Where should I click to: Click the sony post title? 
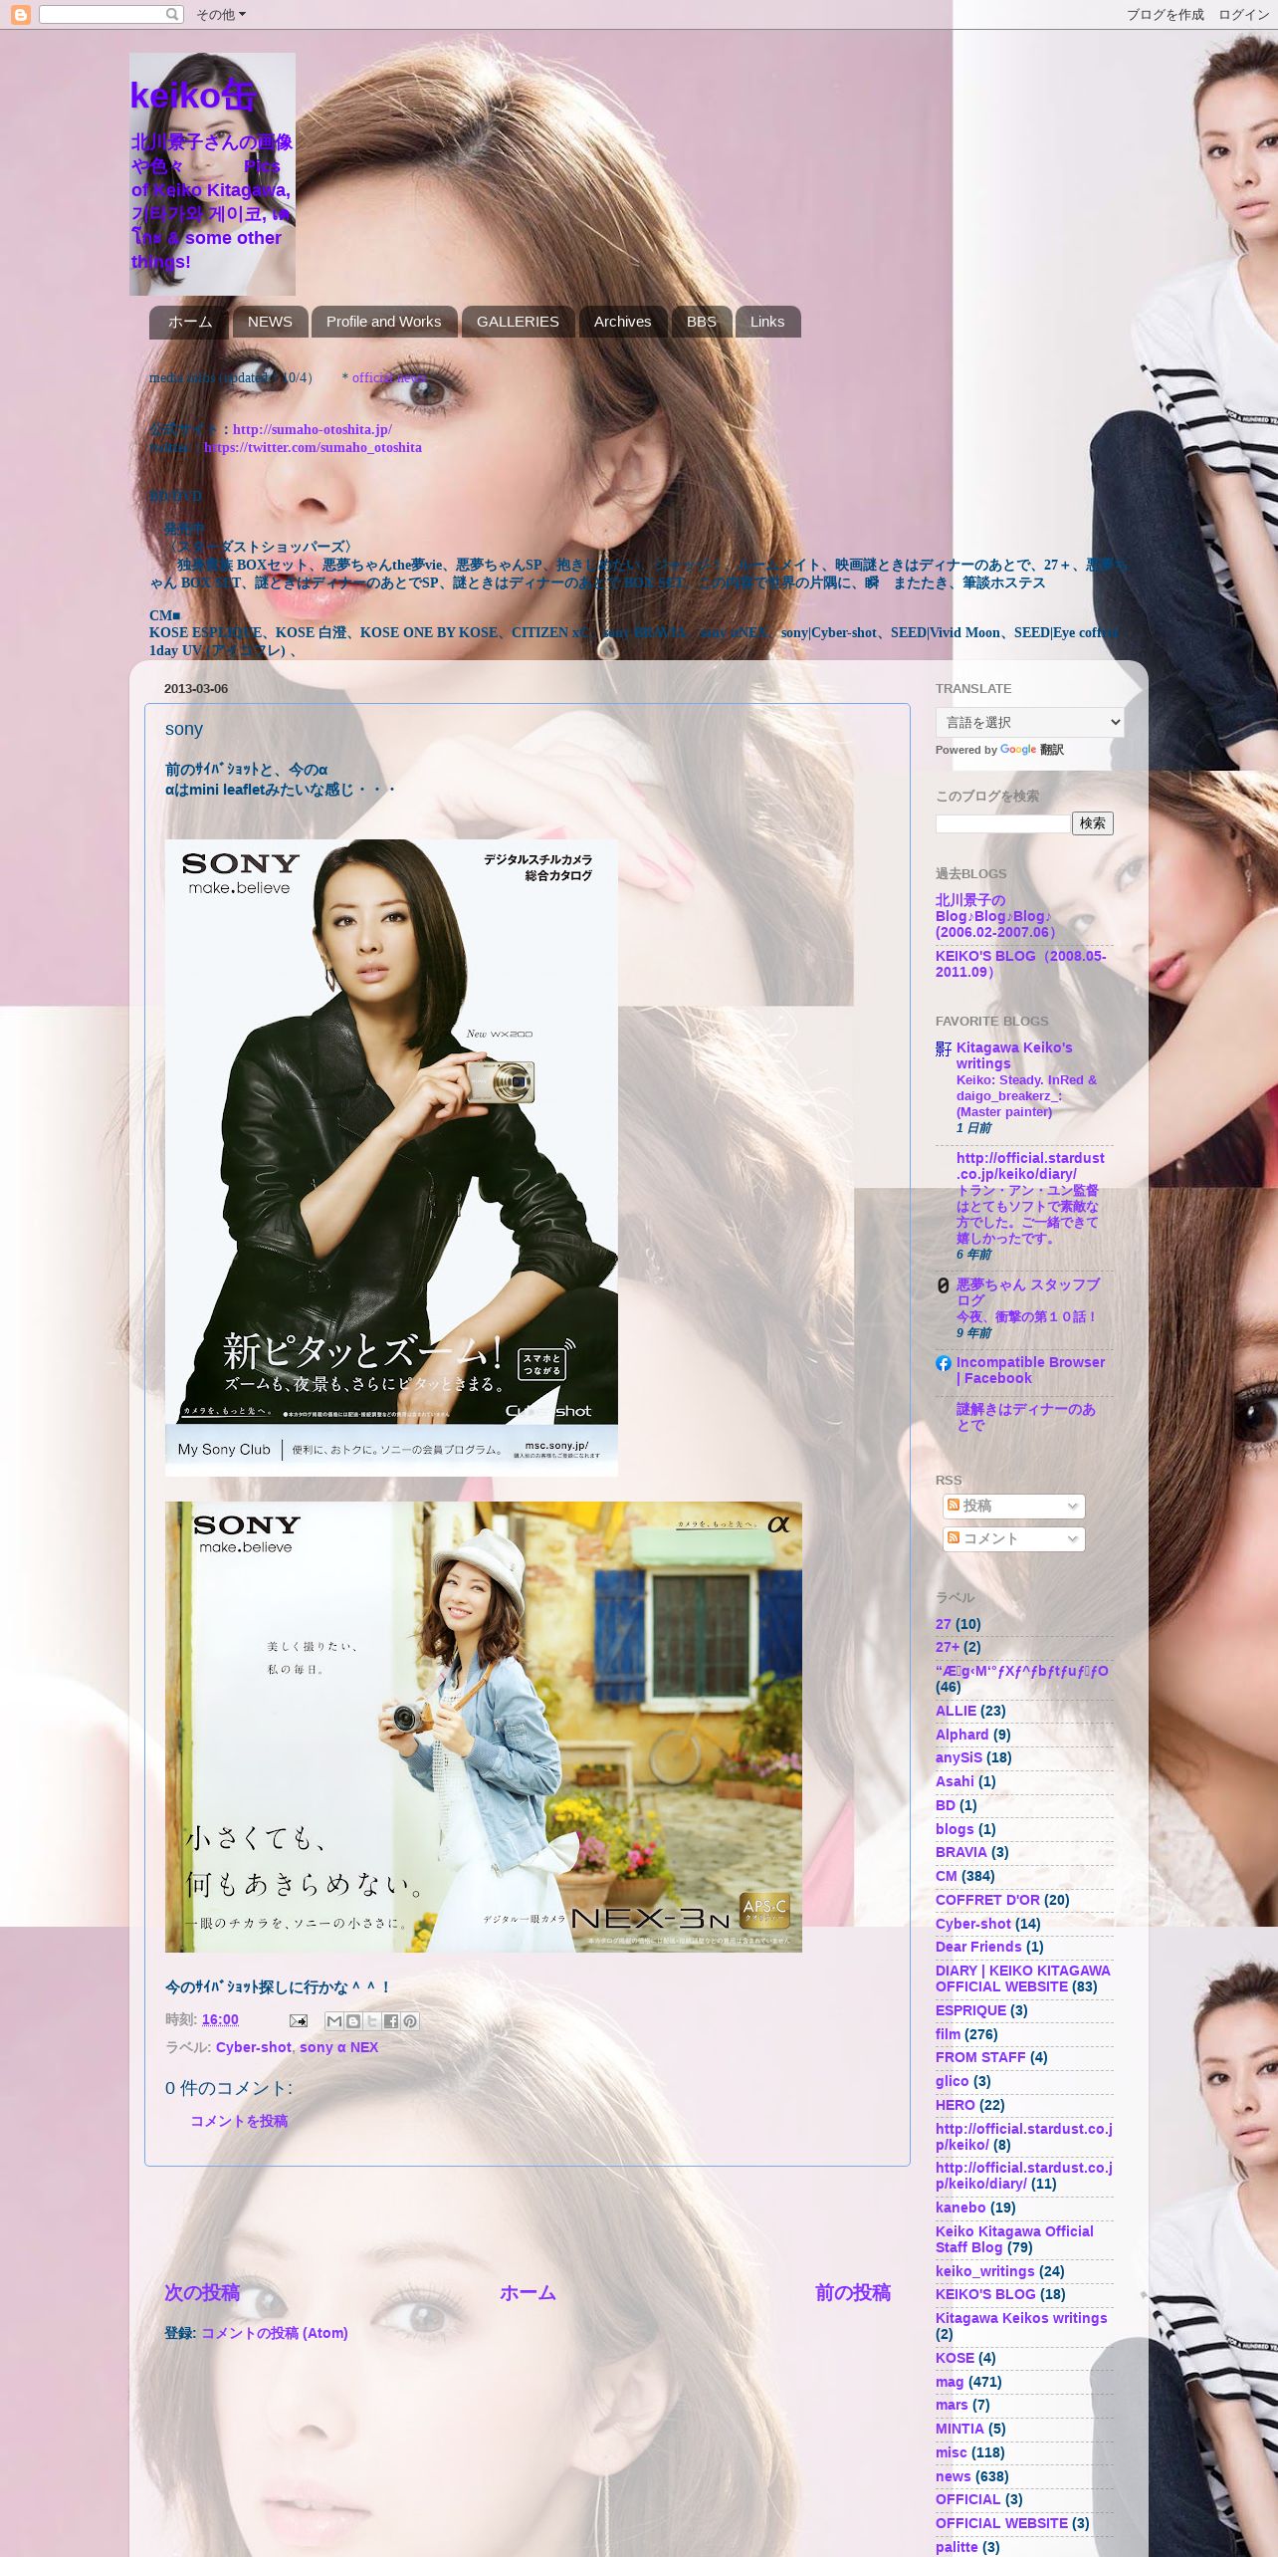tap(184, 729)
